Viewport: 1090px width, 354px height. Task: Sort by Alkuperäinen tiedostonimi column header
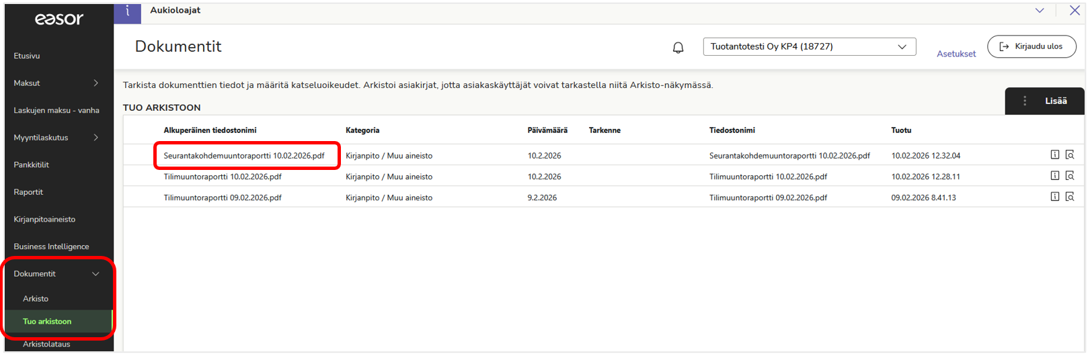pyautogui.click(x=210, y=130)
